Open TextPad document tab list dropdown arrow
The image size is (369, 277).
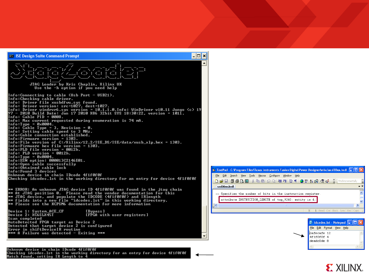[x=359, y=186]
